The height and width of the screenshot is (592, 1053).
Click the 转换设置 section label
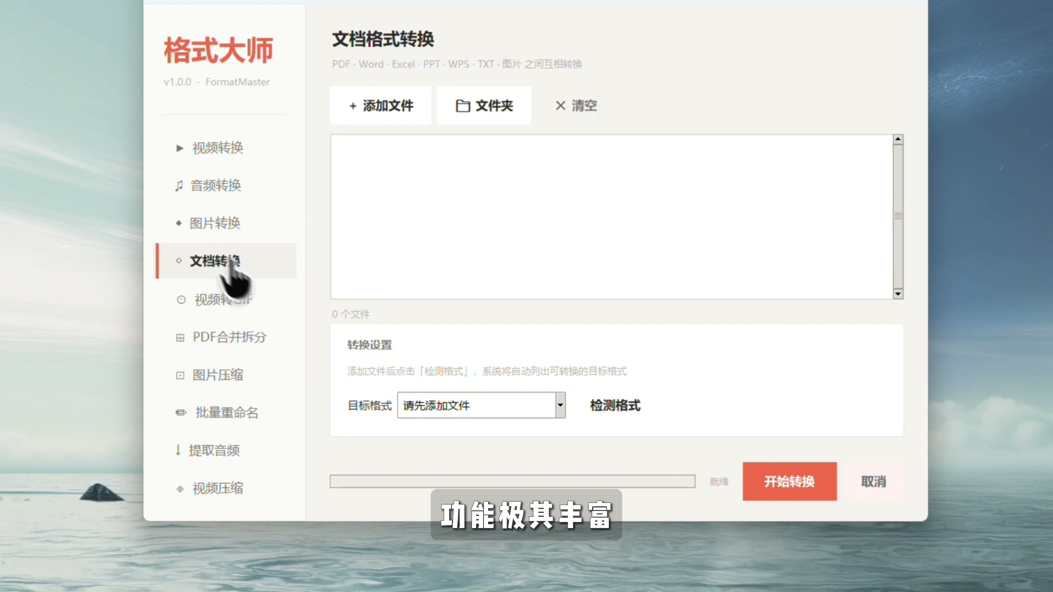coord(369,345)
